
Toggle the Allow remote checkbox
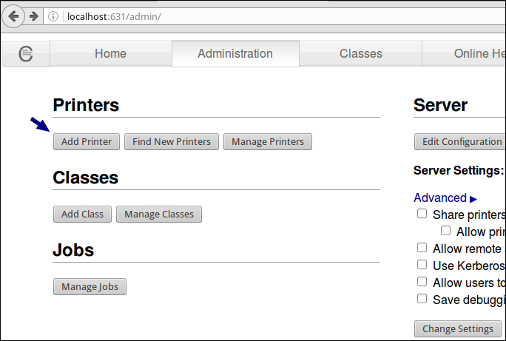click(x=422, y=248)
